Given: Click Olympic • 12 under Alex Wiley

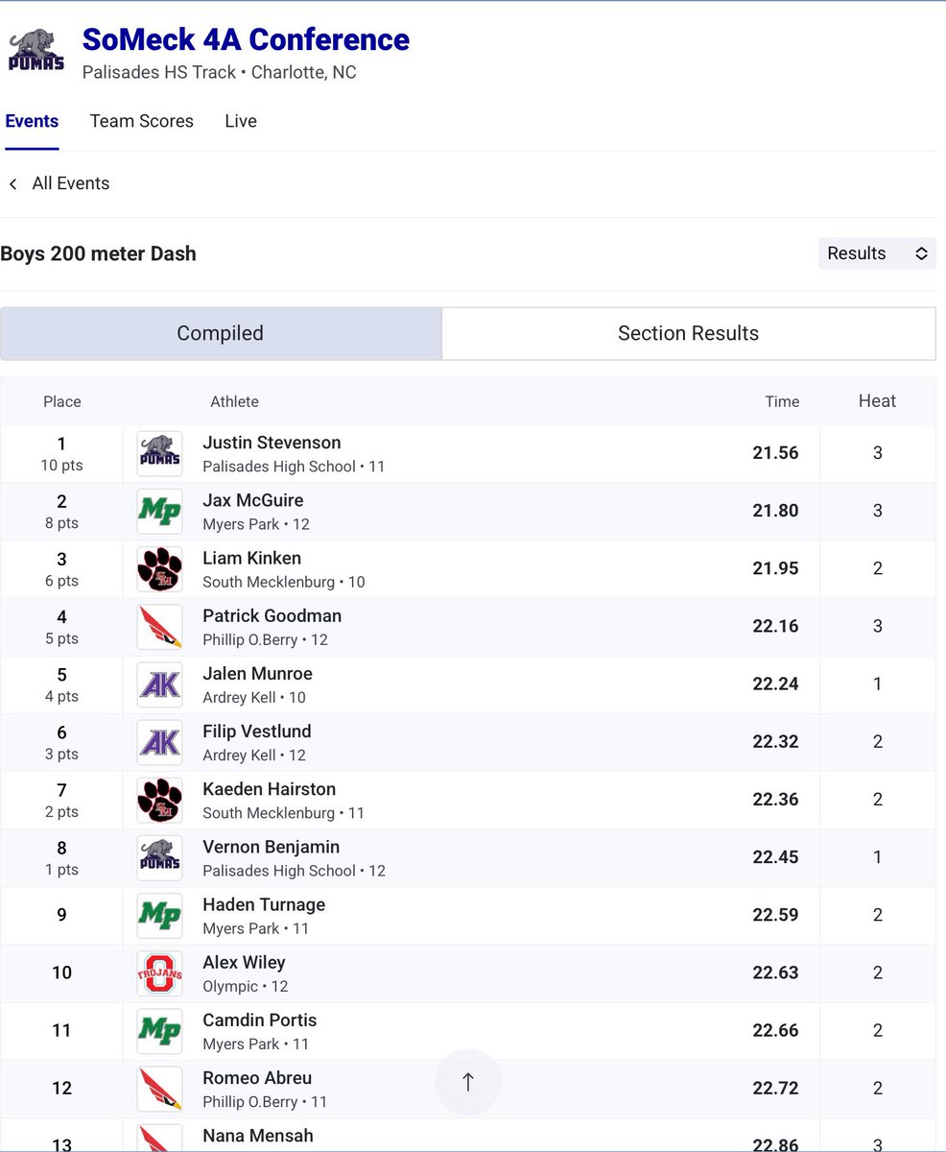Looking at the screenshot, I should click(246, 986).
